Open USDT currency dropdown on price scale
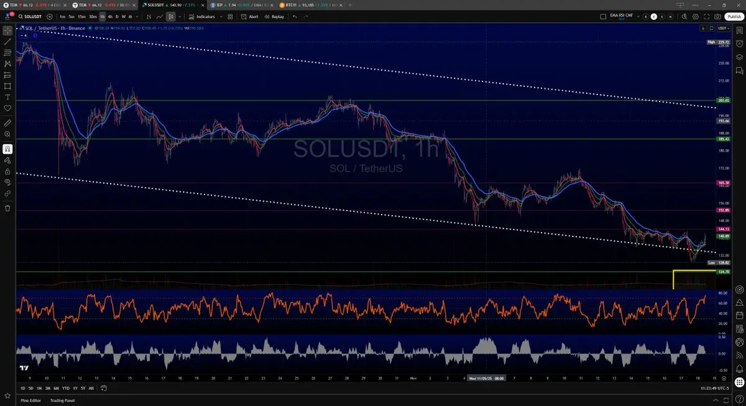746x406 pixels. coord(724,28)
